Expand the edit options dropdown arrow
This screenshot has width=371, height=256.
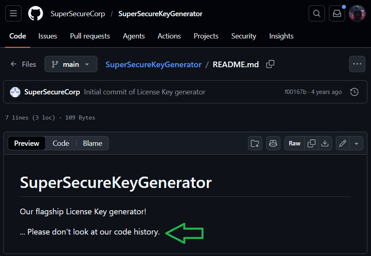(356, 143)
